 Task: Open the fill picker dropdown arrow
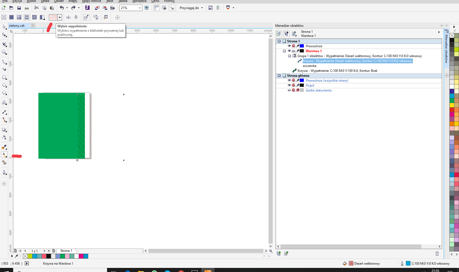point(60,17)
